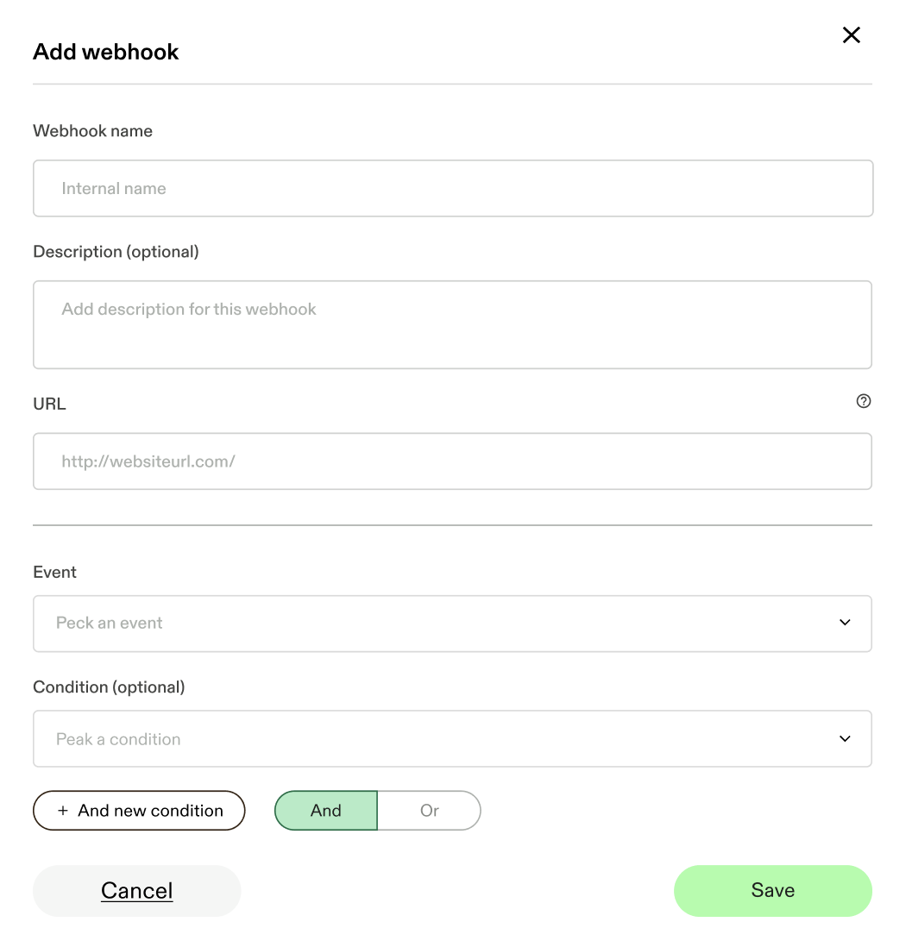Open the 'Peck an event' dropdown
The image size is (906, 947).
click(452, 624)
